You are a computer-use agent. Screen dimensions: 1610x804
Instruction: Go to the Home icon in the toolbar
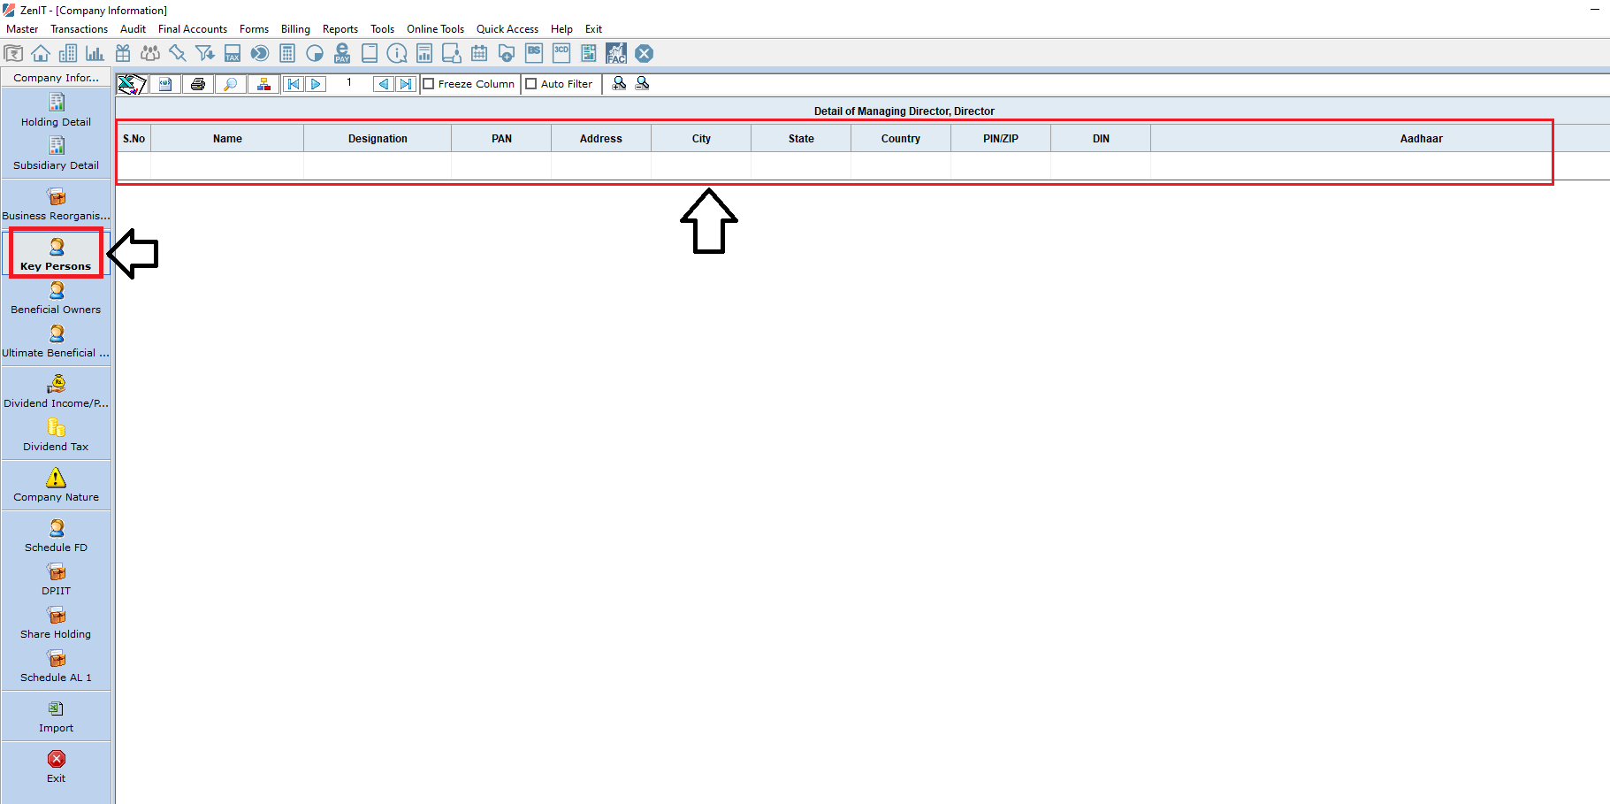[41, 54]
